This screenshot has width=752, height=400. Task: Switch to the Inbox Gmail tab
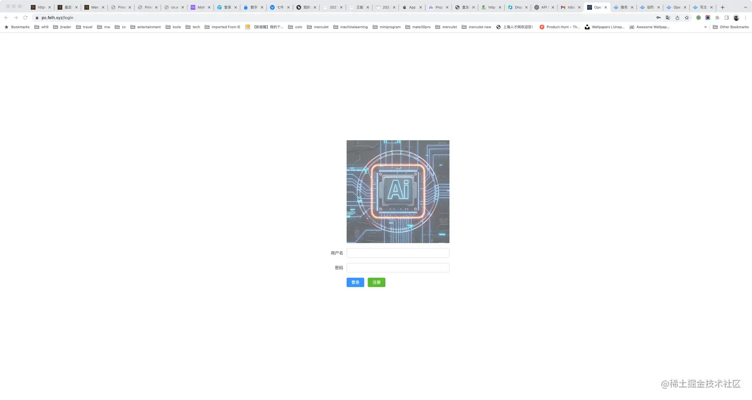coord(570,7)
